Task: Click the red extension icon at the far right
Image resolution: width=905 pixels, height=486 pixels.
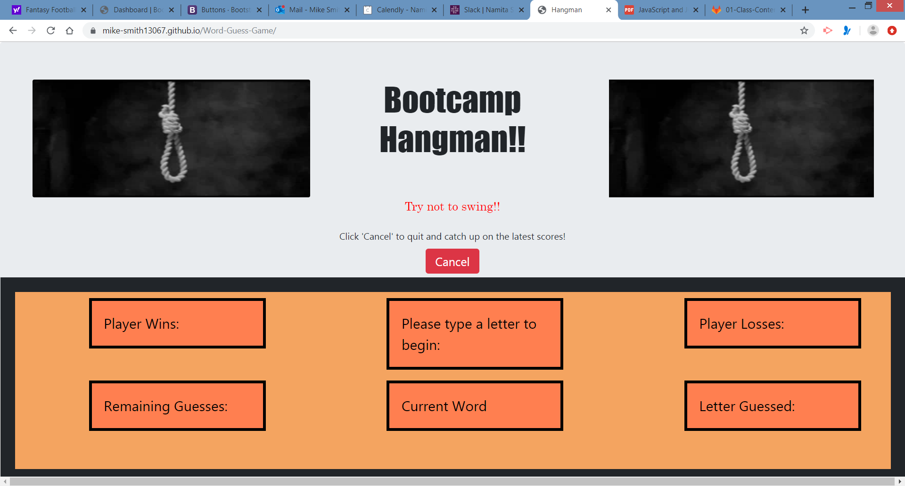Action: coord(892,31)
